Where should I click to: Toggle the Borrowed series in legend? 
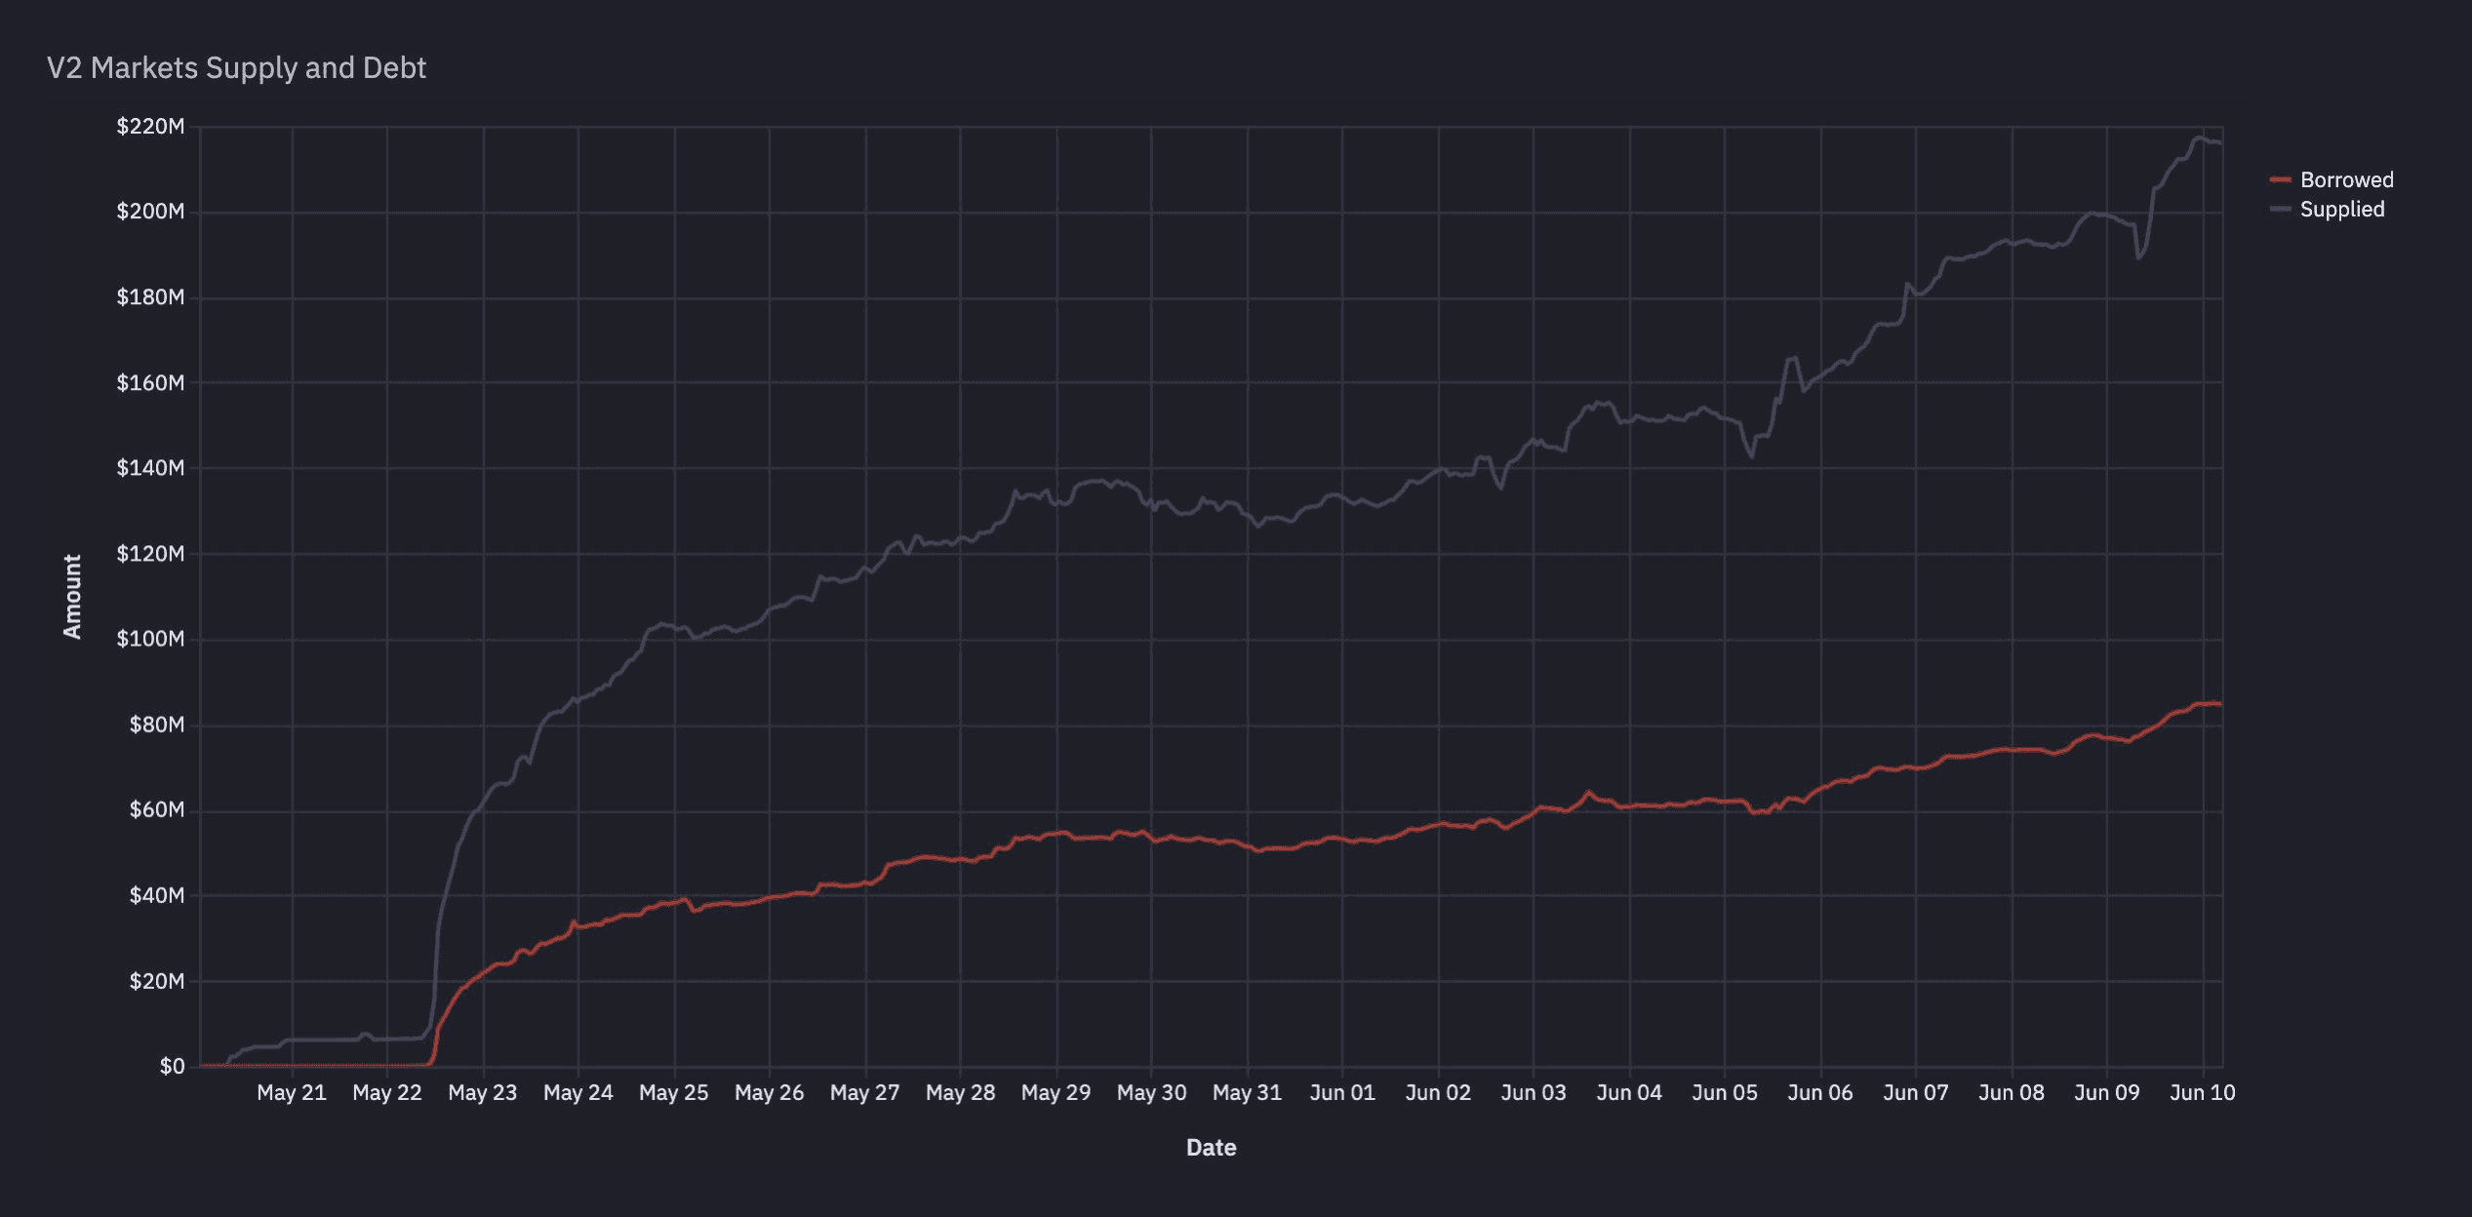click(2345, 179)
